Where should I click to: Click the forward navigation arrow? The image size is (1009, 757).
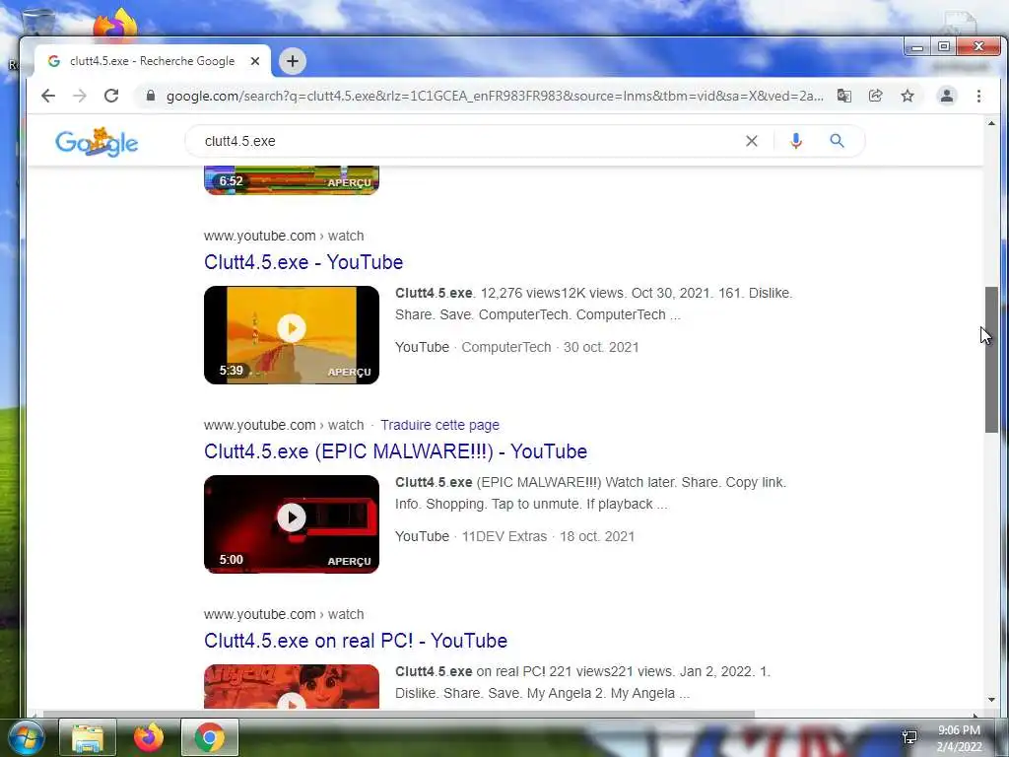coord(80,96)
